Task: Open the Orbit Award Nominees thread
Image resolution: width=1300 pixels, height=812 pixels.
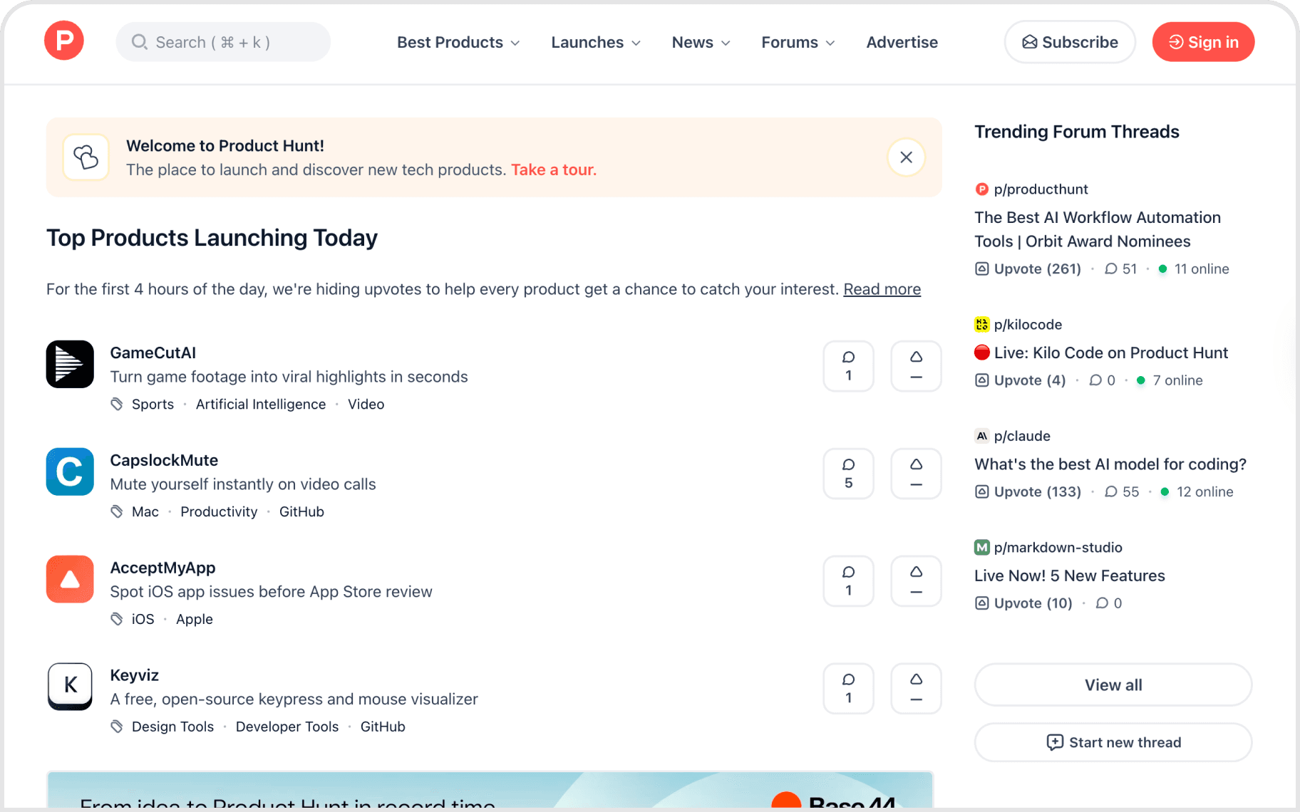Action: coord(1098,229)
